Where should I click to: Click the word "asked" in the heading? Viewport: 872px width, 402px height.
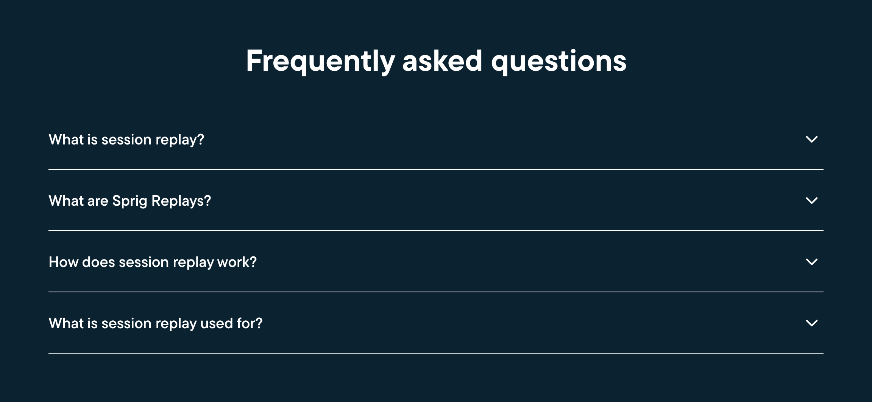pos(442,61)
